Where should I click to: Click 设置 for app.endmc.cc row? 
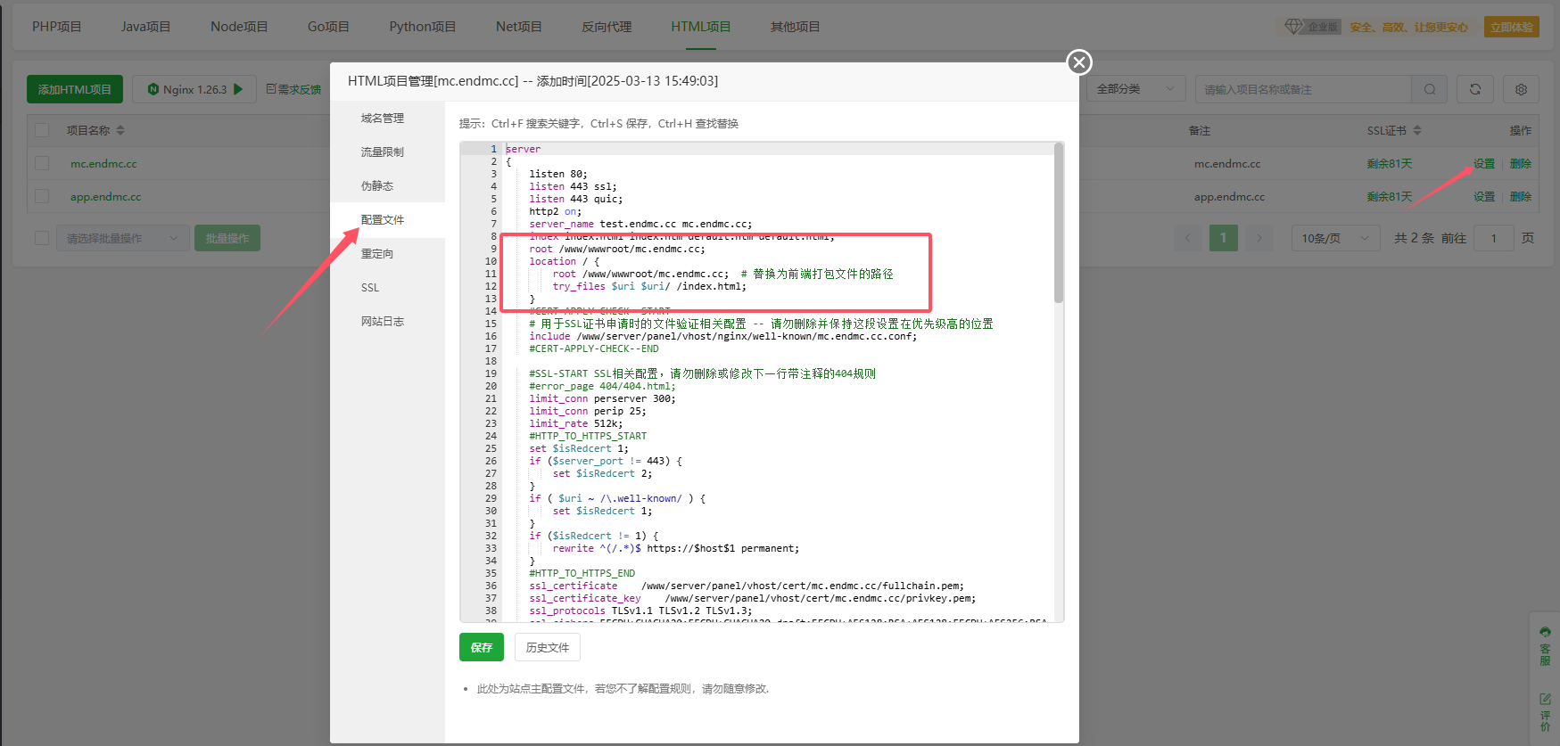pos(1484,197)
